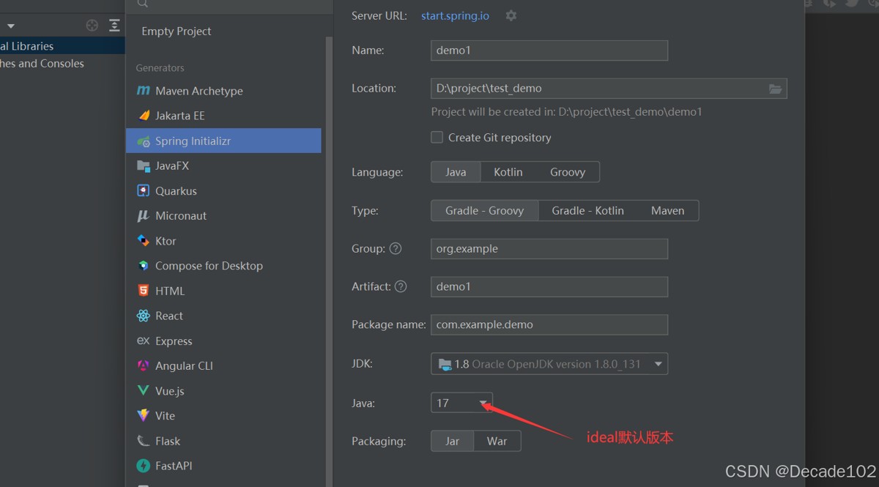
Task: Open the JDK version dropdown
Action: point(658,364)
